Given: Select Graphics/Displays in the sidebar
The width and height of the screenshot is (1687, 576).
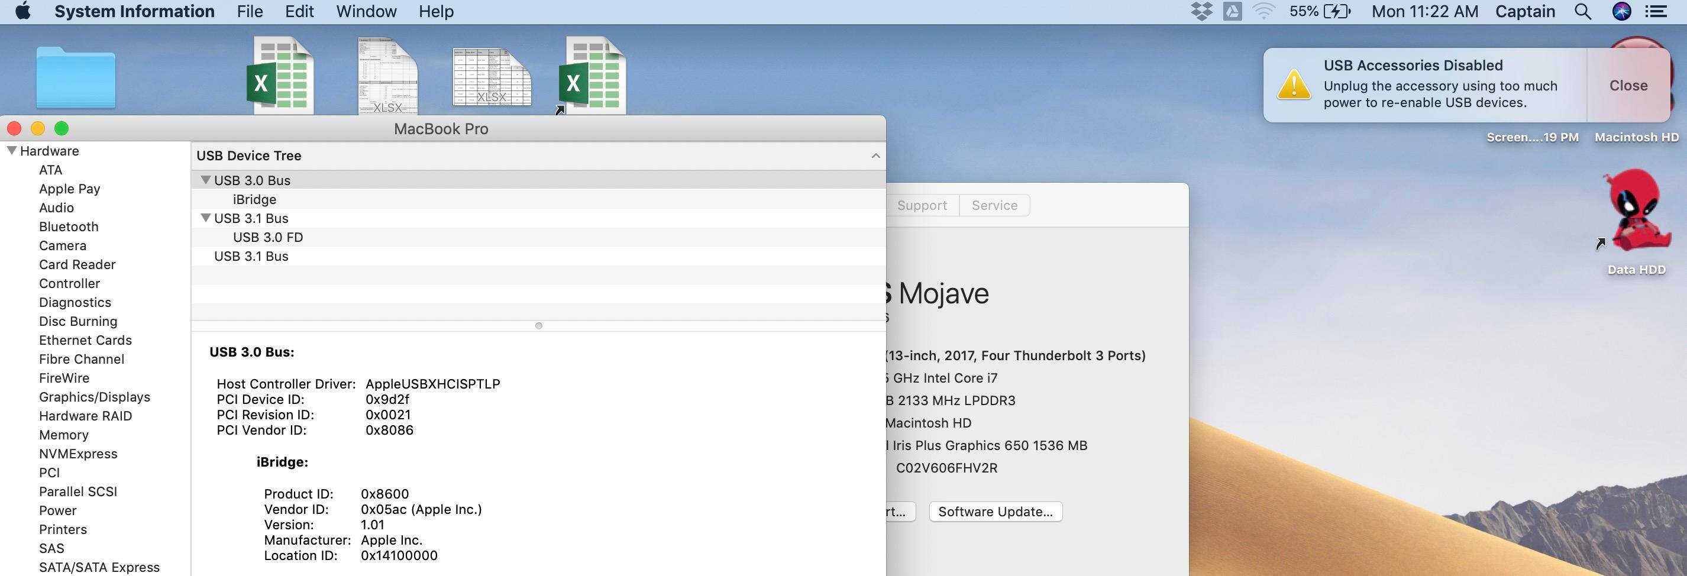Looking at the screenshot, I should click(x=94, y=397).
